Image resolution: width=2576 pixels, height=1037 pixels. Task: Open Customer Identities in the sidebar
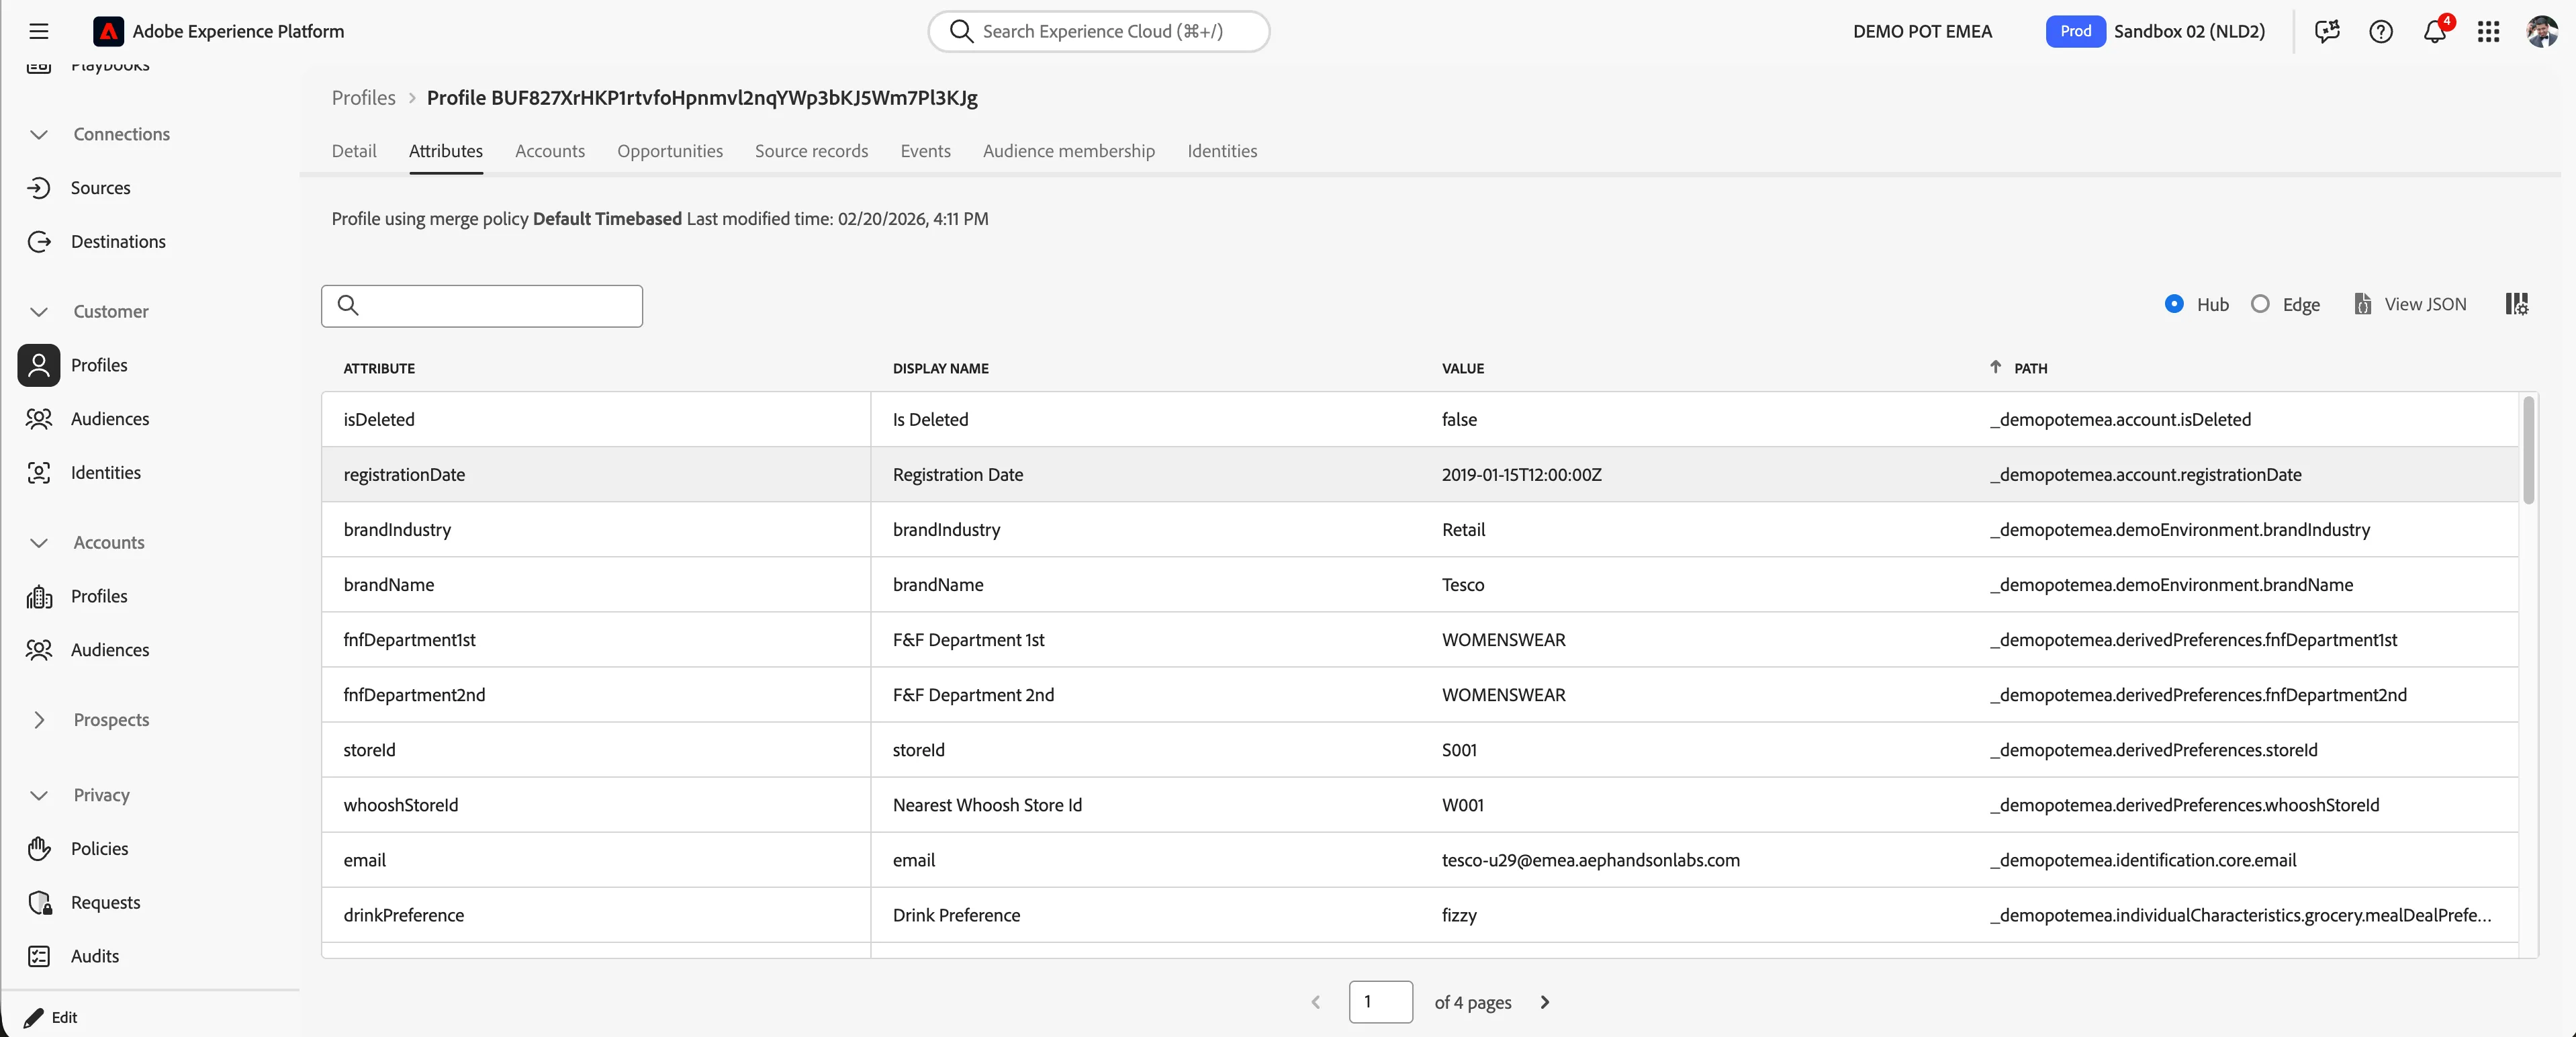(106, 473)
